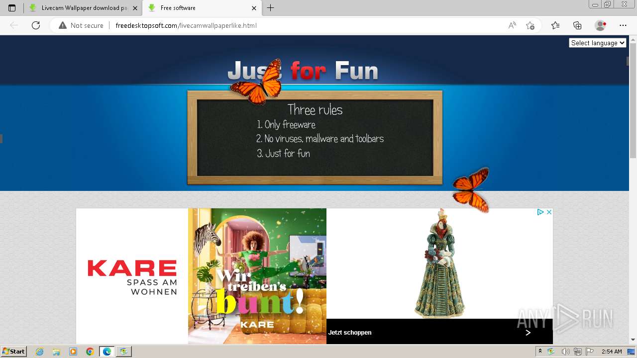Click the KARE Spass am Wohnen logo

coord(132,276)
